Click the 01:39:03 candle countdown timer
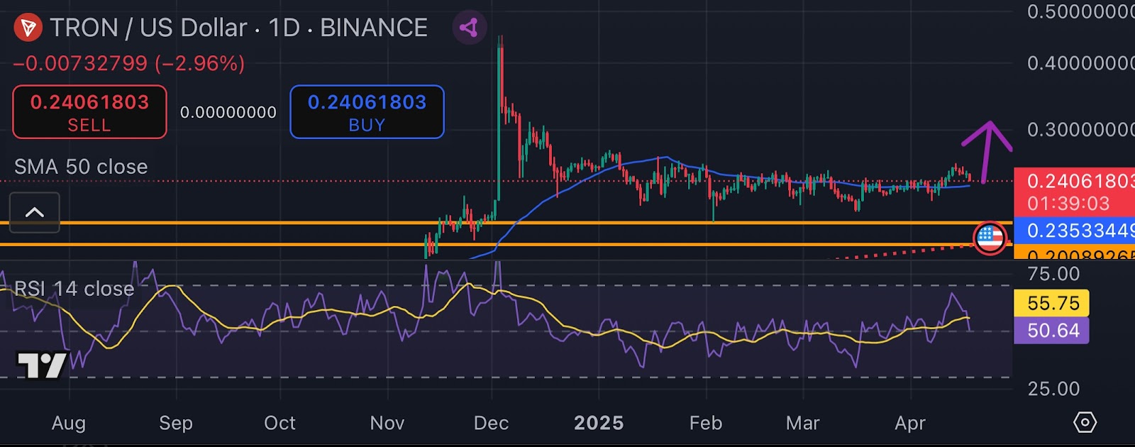 [x=1068, y=204]
